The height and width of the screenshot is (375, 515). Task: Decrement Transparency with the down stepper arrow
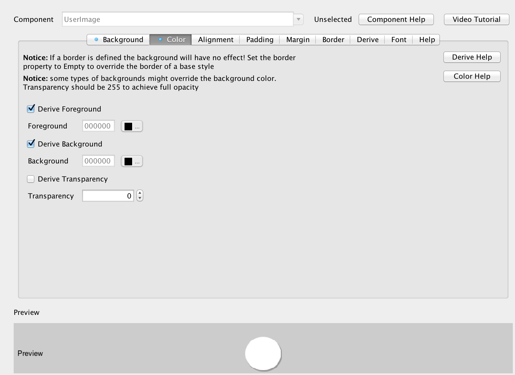pyautogui.click(x=139, y=198)
